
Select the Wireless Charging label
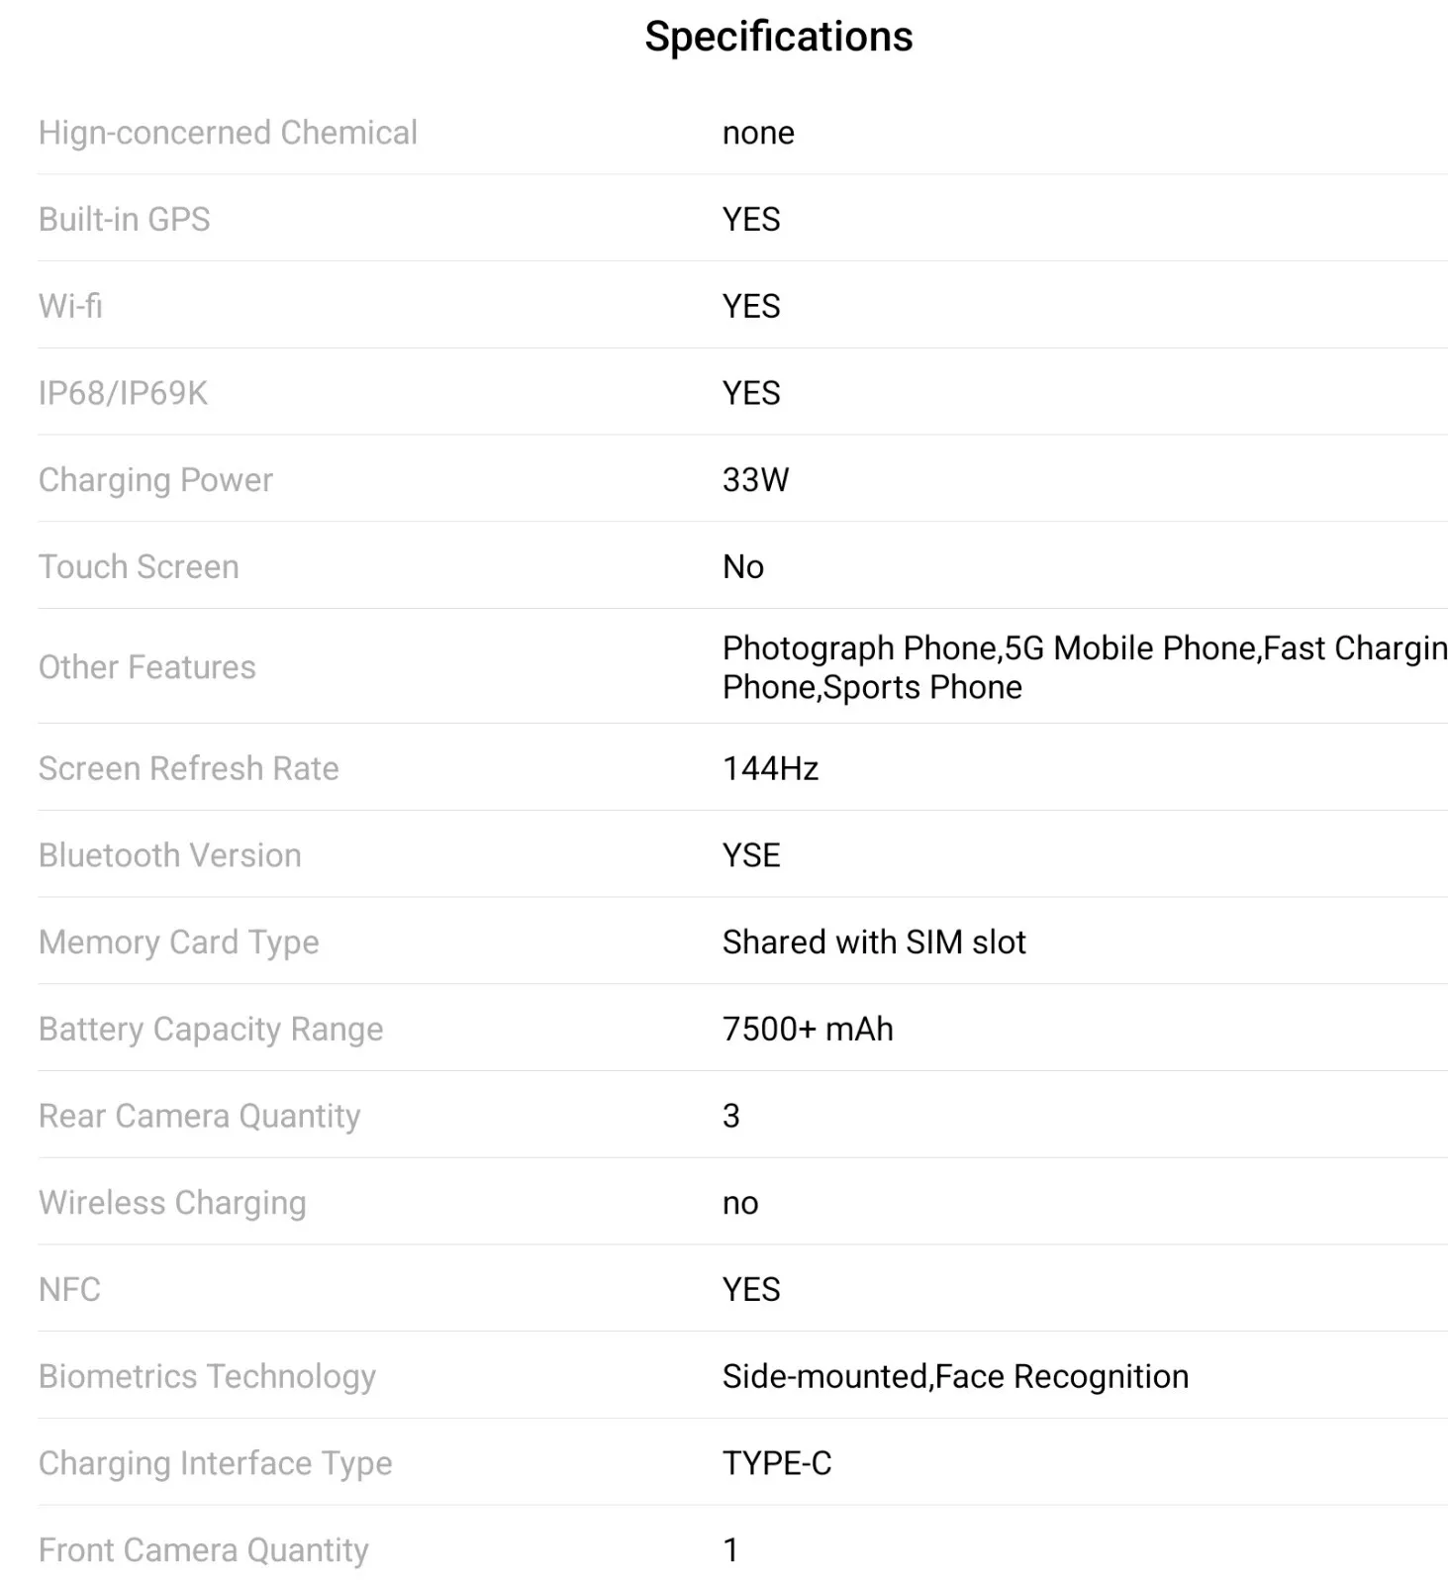pos(172,1203)
